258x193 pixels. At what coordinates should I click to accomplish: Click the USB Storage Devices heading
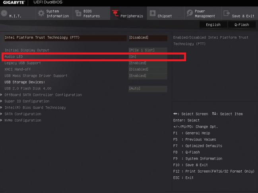(25, 82)
